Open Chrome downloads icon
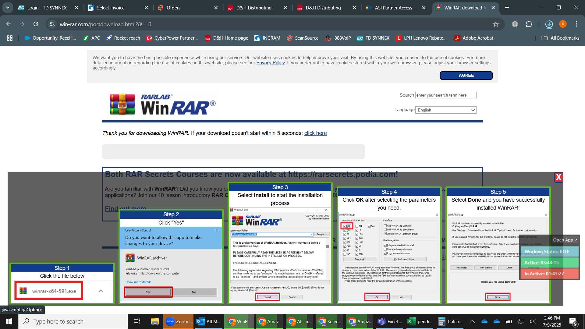Screen dimensions: 585x329 (549, 24)
